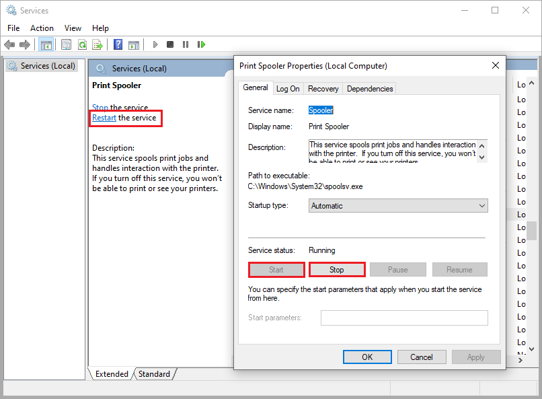Viewport: 542px width, 399px height.
Task: Toggle the Show/Hide Console Tree icon
Action: click(46, 45)
